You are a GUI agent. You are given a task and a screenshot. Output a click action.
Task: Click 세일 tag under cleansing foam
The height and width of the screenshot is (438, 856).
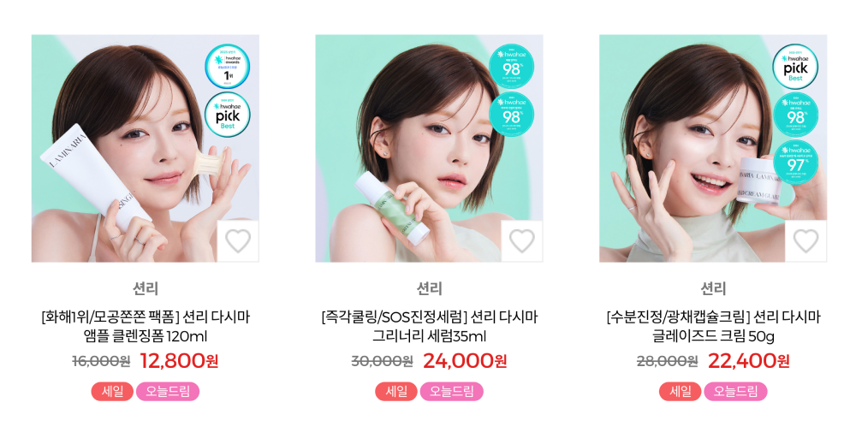coord(112,392)
